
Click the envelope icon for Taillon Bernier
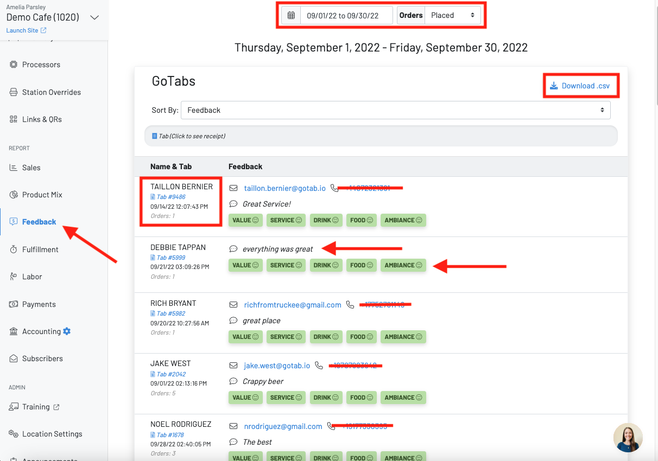click(x=233, y=188)
